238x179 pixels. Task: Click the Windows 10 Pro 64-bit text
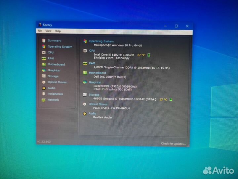pos(118,45)
